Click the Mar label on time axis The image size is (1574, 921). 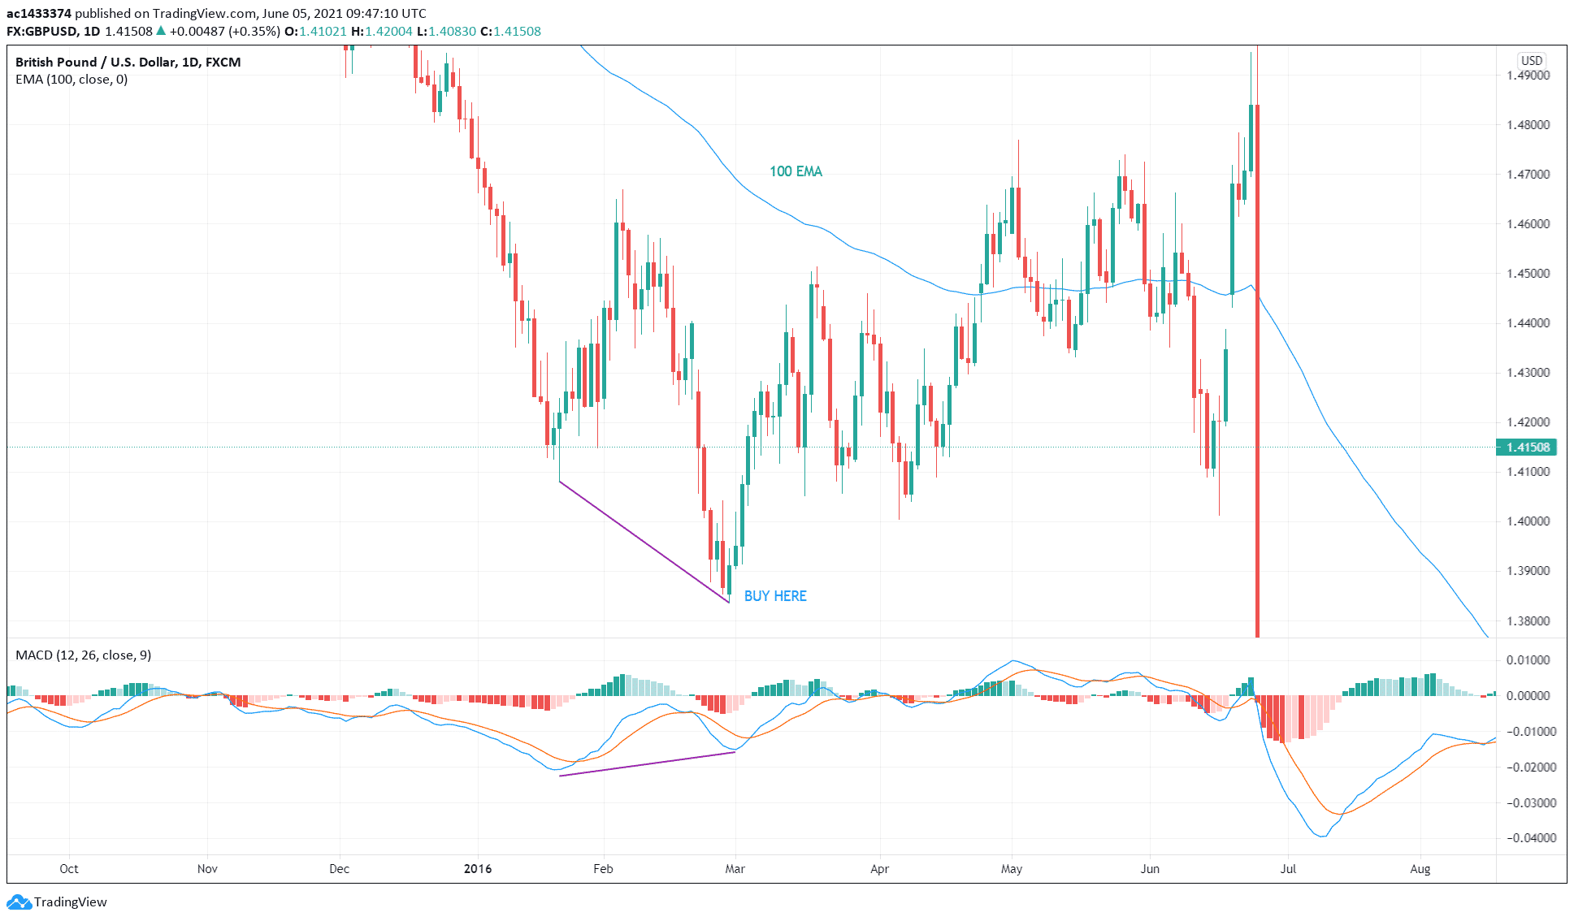[735, 868]
